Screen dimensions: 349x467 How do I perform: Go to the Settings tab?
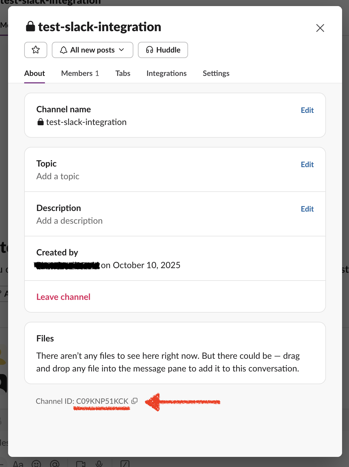216,73
